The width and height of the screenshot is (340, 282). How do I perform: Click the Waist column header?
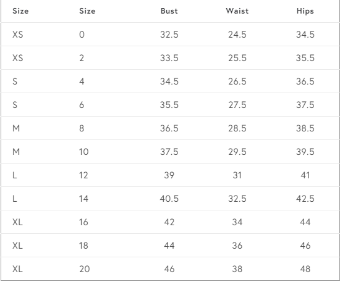pos(237,11)
